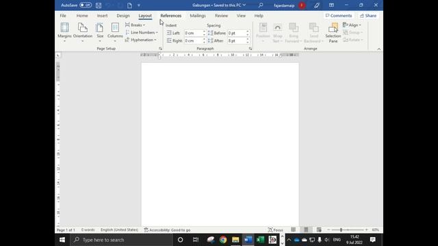Click the zoom percentage in status bar
Screen dimensions: 438x246
[x=376, y=230]
